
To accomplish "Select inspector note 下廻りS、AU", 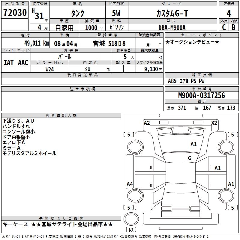I will [x=18, y=121].
